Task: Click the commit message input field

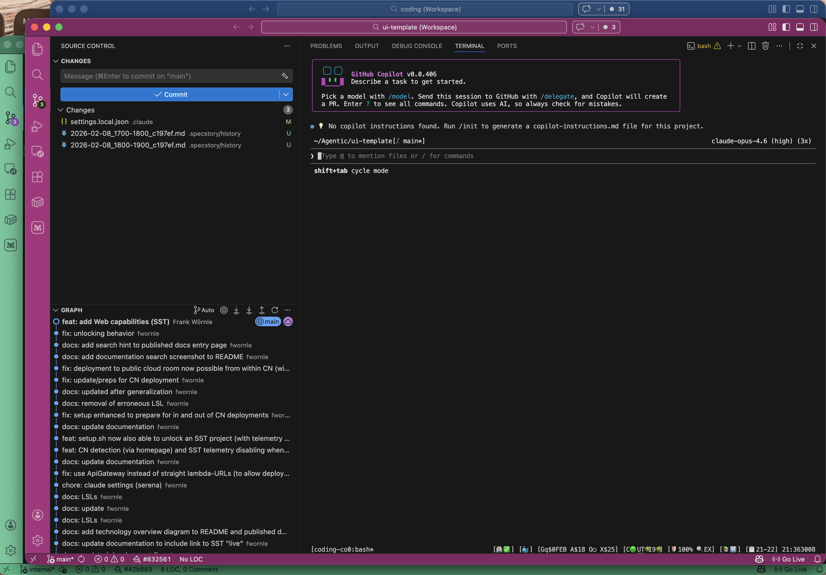Action: tap(171, 76)
